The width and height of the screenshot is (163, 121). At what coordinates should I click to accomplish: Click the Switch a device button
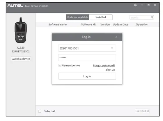point(21,59)
